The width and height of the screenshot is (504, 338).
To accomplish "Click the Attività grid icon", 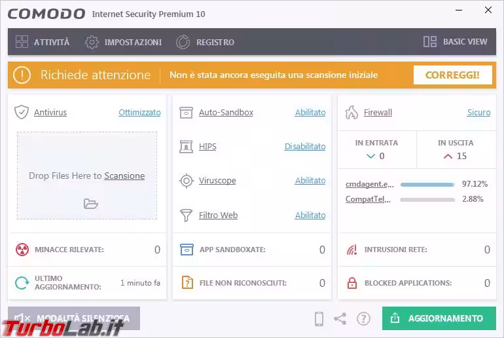I will tap(22, 42).
